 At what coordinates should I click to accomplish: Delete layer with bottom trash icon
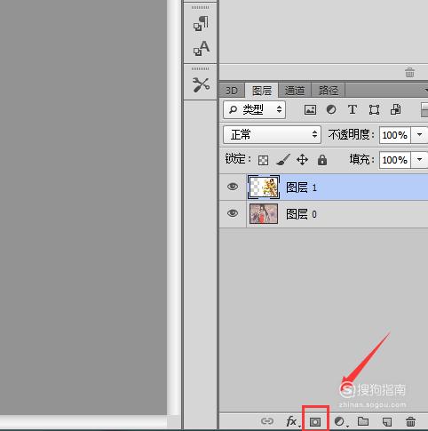(x=410, y=421)
